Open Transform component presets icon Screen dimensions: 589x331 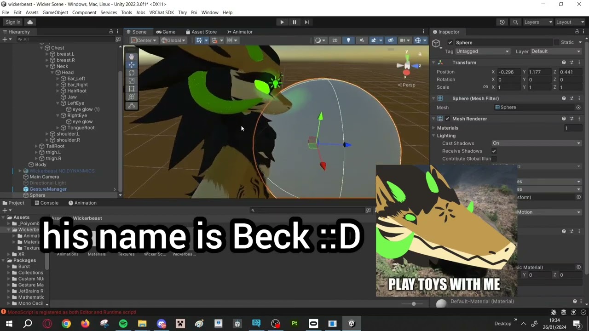pos(572,63)
